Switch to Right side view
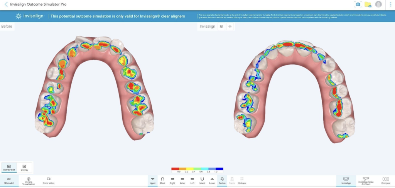The image size is (395, 188). tap(172, 180)
